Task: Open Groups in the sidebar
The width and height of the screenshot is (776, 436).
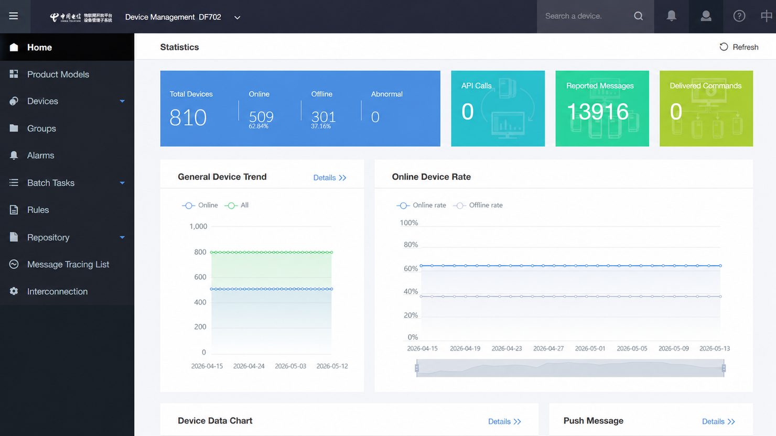Action: tap(67, 128)
